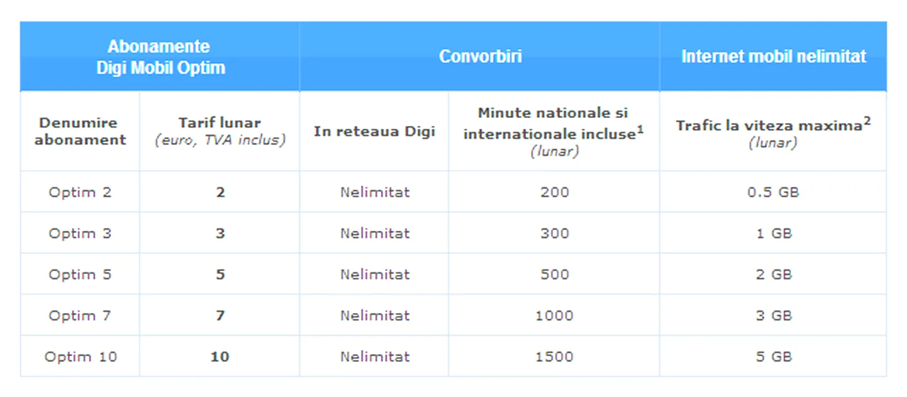Select the "3 GB" traffic cell
Image resolution: width=907 pixels, height=397 pixels.
click(x=773, y=316)
